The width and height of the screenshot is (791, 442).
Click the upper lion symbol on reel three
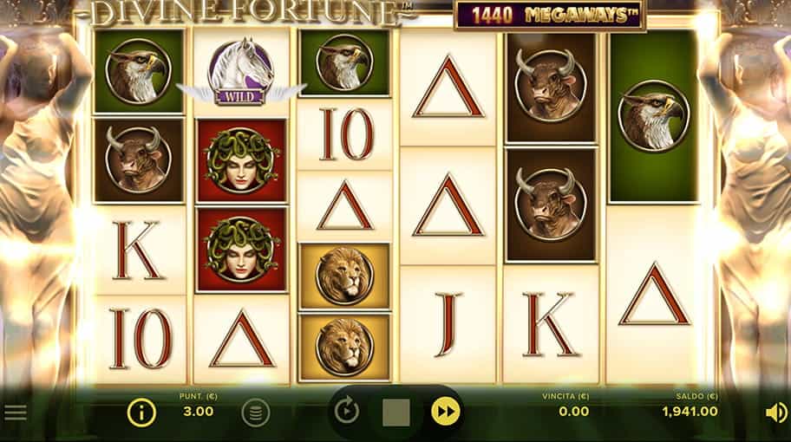[344, 276]
